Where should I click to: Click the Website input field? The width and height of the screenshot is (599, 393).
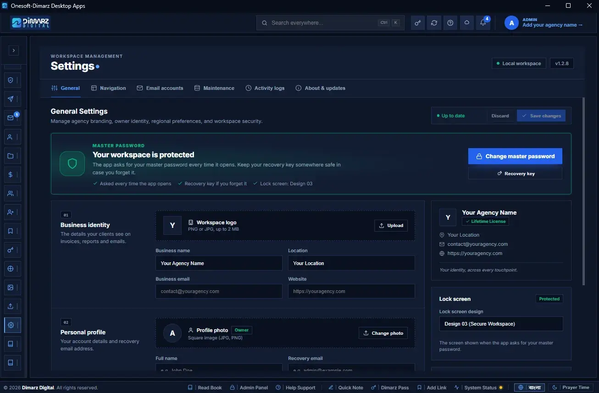click(351, 291)
